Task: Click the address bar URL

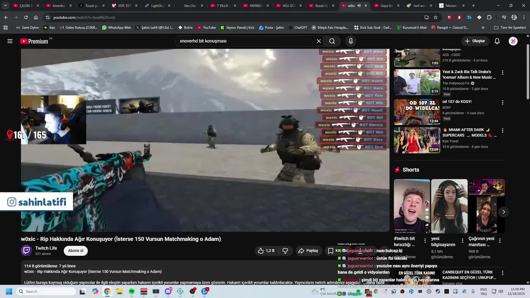Action: [84, 17]
